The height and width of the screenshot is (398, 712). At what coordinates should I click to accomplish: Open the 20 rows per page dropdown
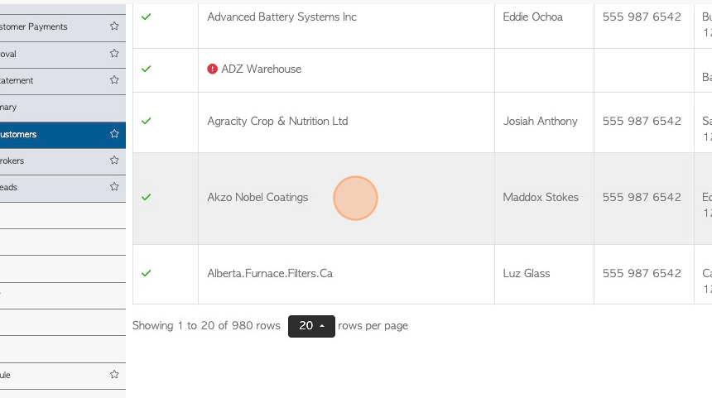click(x=311, y=326)
